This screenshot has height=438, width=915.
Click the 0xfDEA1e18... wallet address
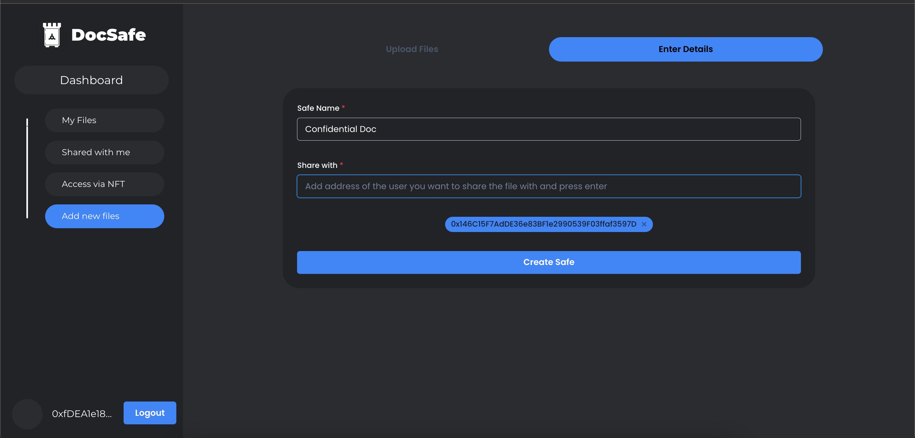coord(82,414)
